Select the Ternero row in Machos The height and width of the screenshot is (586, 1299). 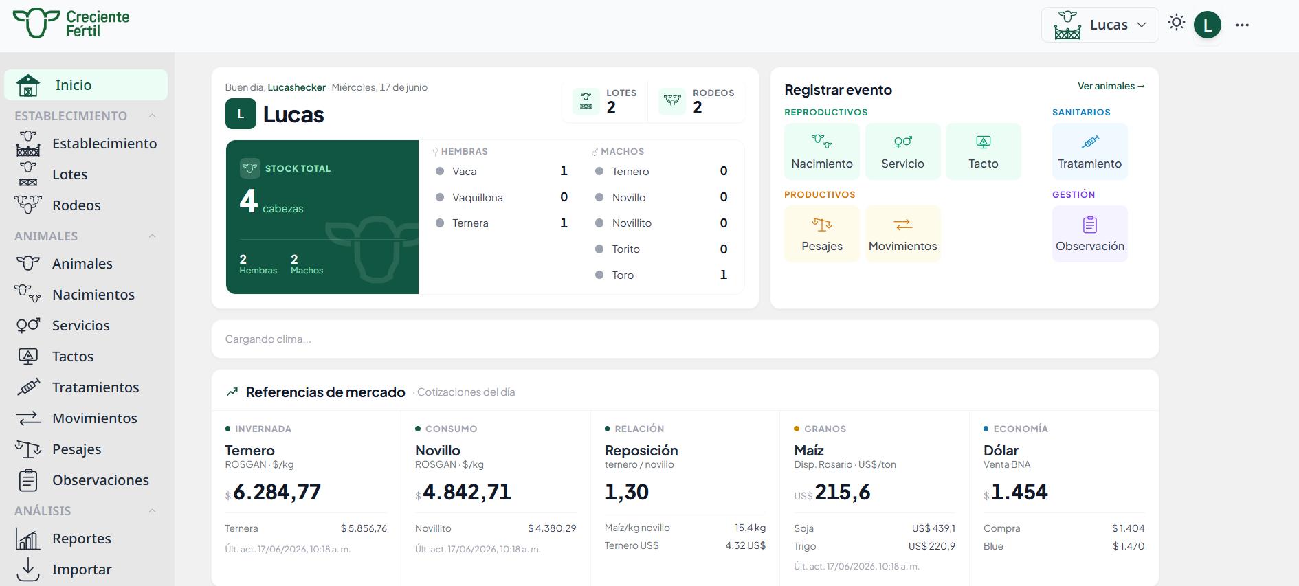pos(661,171)
